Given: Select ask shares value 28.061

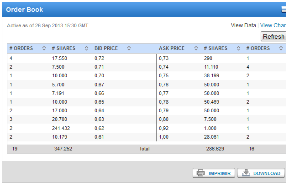Looking at the screenshot, I should pyautogui.click(x=211, y=137).
